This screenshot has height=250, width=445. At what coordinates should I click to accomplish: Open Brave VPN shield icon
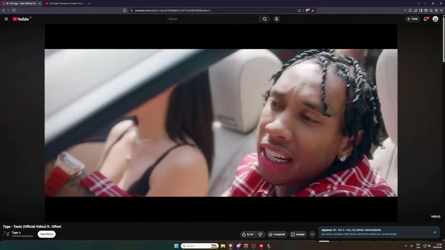[x=436, y=10]
